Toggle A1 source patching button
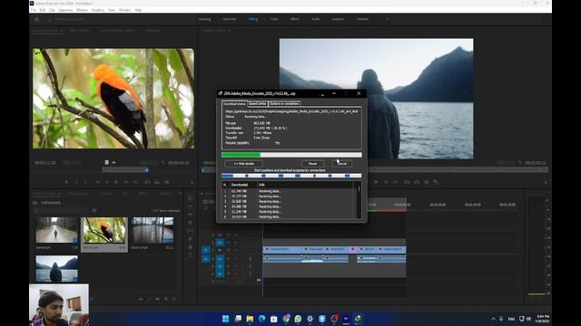Image resolution: width=581 pixels, height=326 pixels. click(x=206, y=259)
